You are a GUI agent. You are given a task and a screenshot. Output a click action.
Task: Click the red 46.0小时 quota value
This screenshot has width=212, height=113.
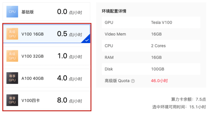pyautogui.click(x=159, y=81)
